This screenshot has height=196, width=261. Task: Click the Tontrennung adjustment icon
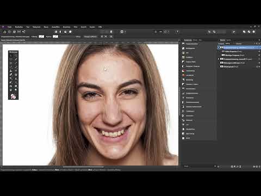click(x=183, y=71)
